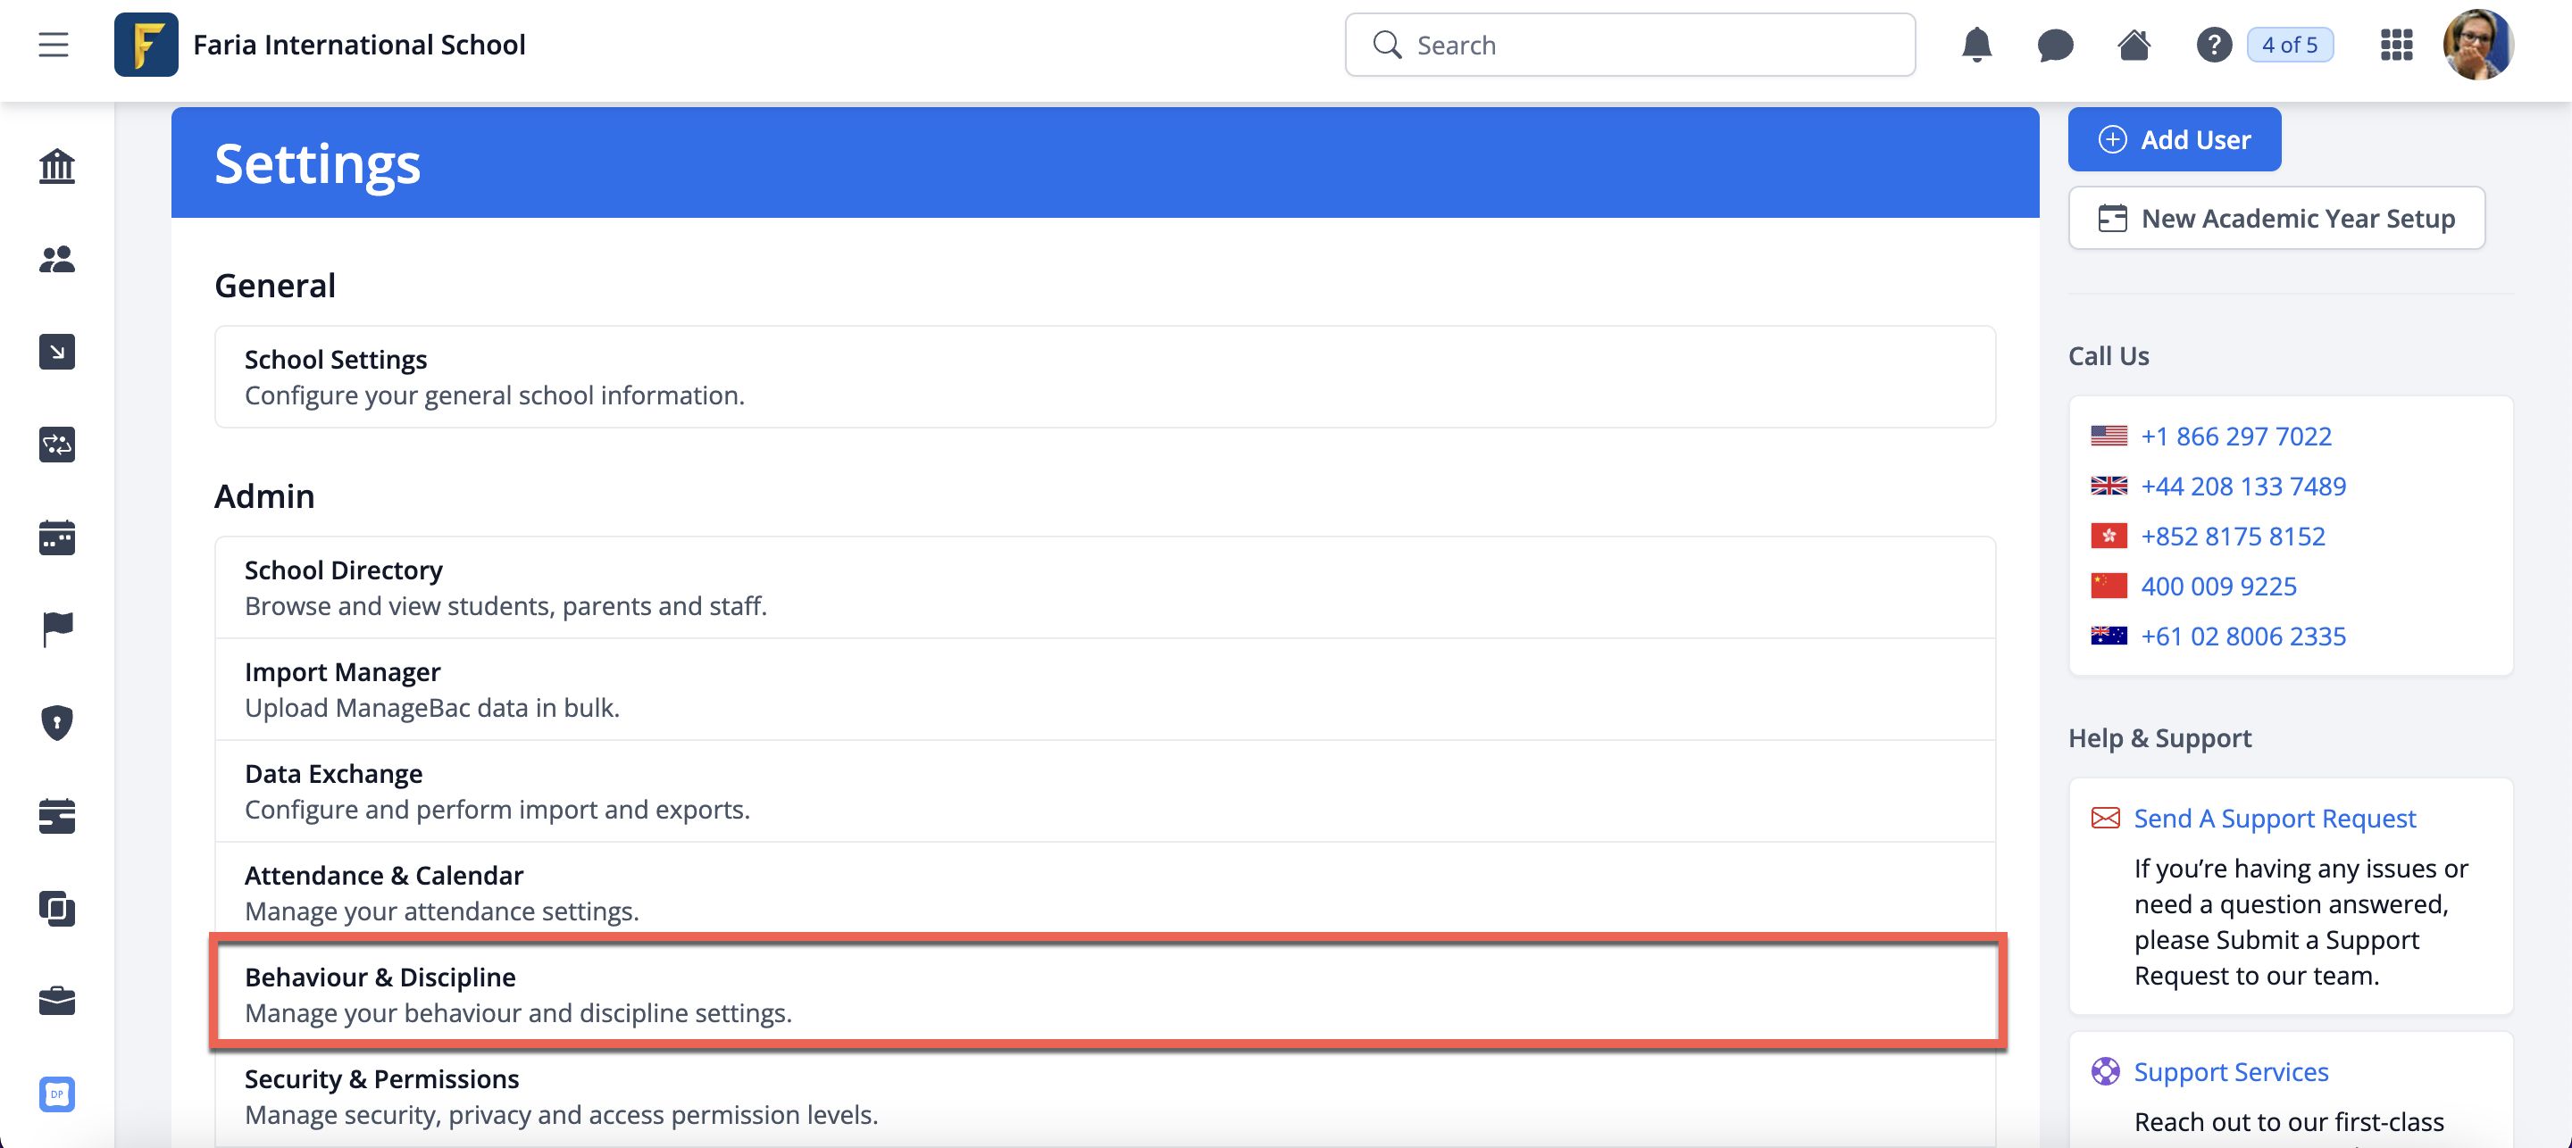The width and height of the screenshot is (2572, 1148).
Task: Open the user profile avatar
Action: click(x=2477, y=45)
